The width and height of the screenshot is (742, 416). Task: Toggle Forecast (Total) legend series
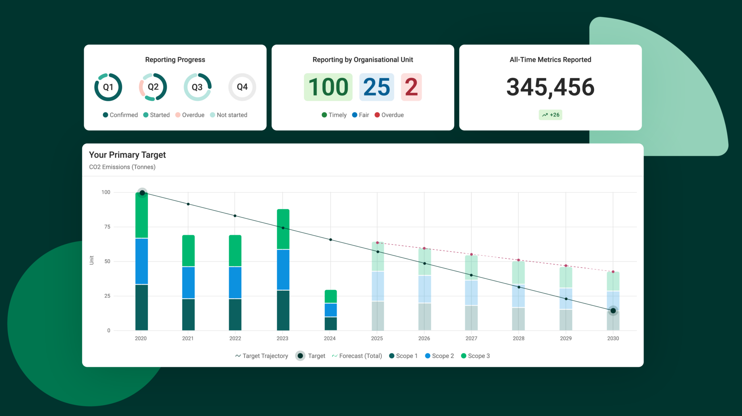click(x=357, y=356)
